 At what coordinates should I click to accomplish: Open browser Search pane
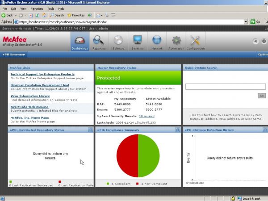point(57,15)
